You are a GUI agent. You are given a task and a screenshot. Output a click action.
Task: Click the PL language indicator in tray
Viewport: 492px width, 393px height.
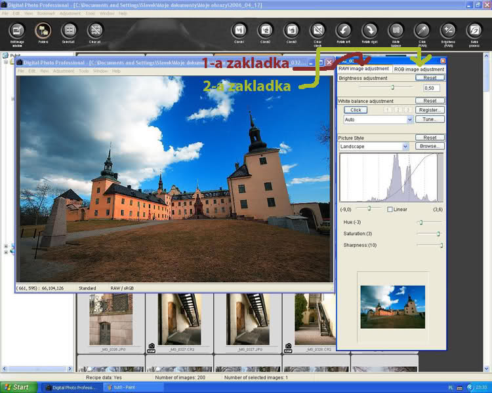tap(451, 388)
